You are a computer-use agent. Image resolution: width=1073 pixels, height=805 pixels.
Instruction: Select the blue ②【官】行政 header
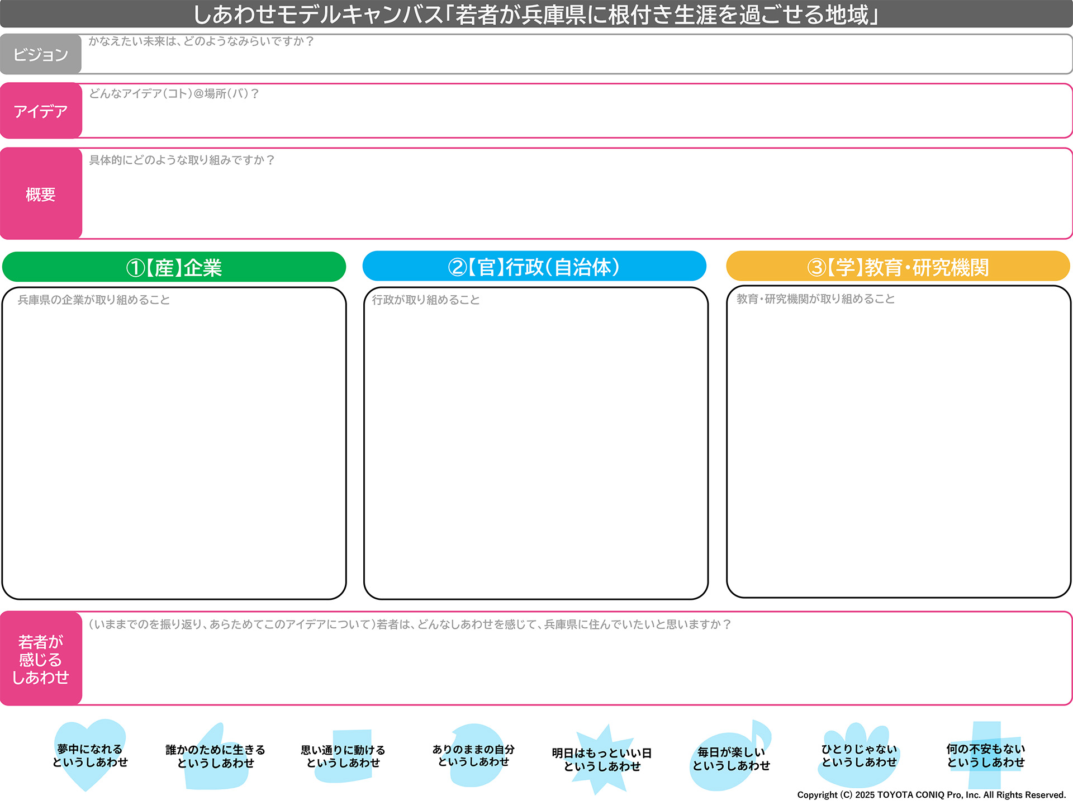coord(534,267)
